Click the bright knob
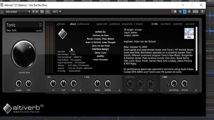Image resolution: width=214 pixels, height=120 pixels. click(19, 84)
